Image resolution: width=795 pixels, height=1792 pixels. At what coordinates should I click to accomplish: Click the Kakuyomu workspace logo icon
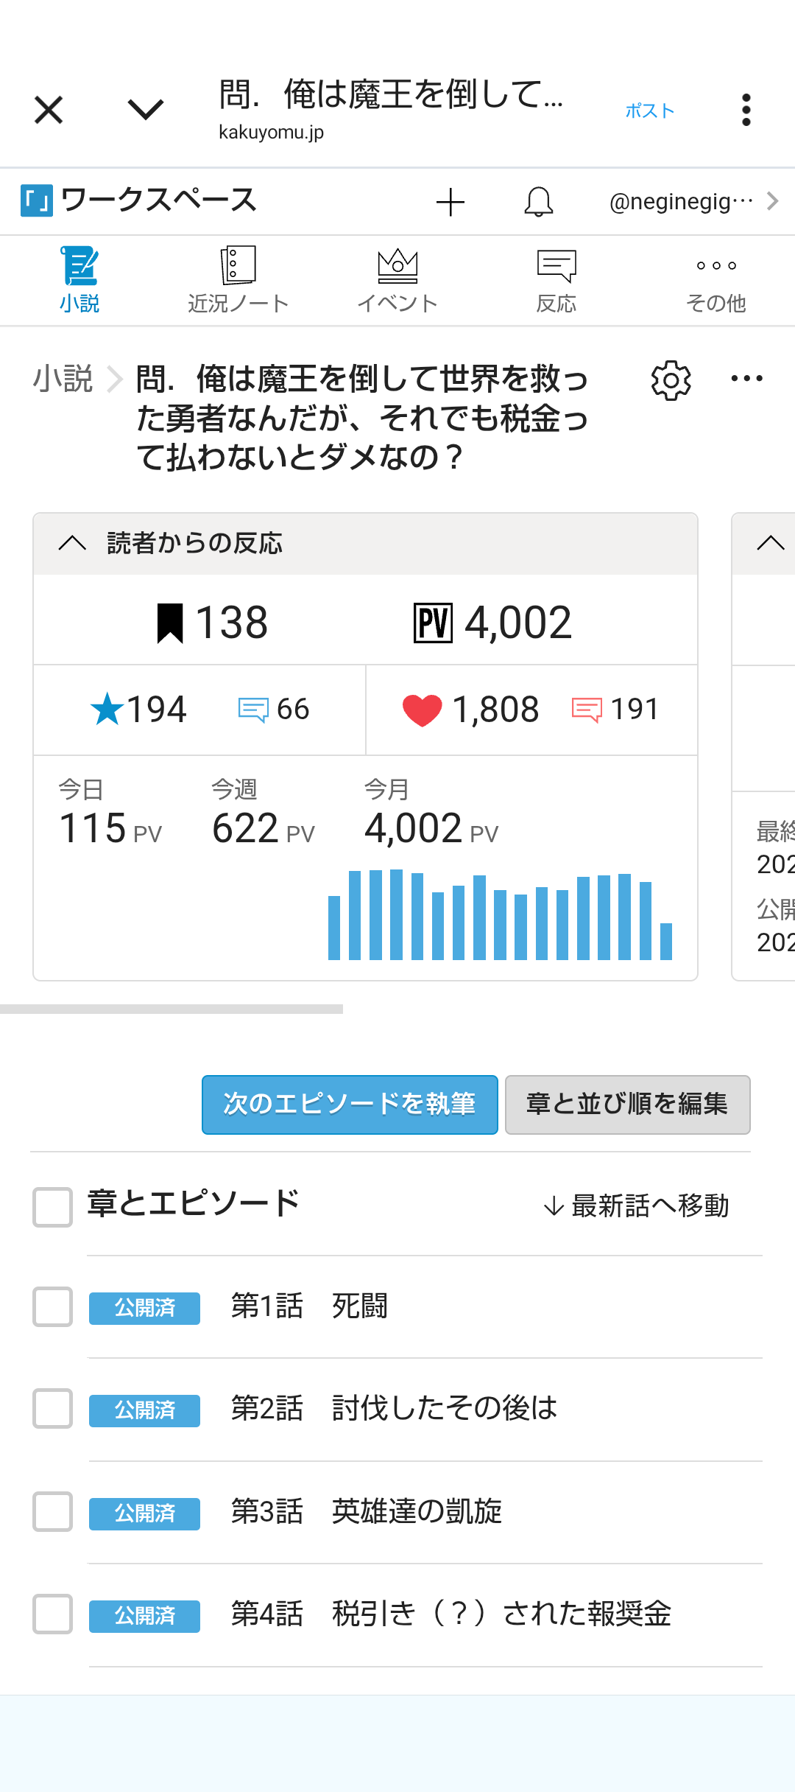(36, 200)
